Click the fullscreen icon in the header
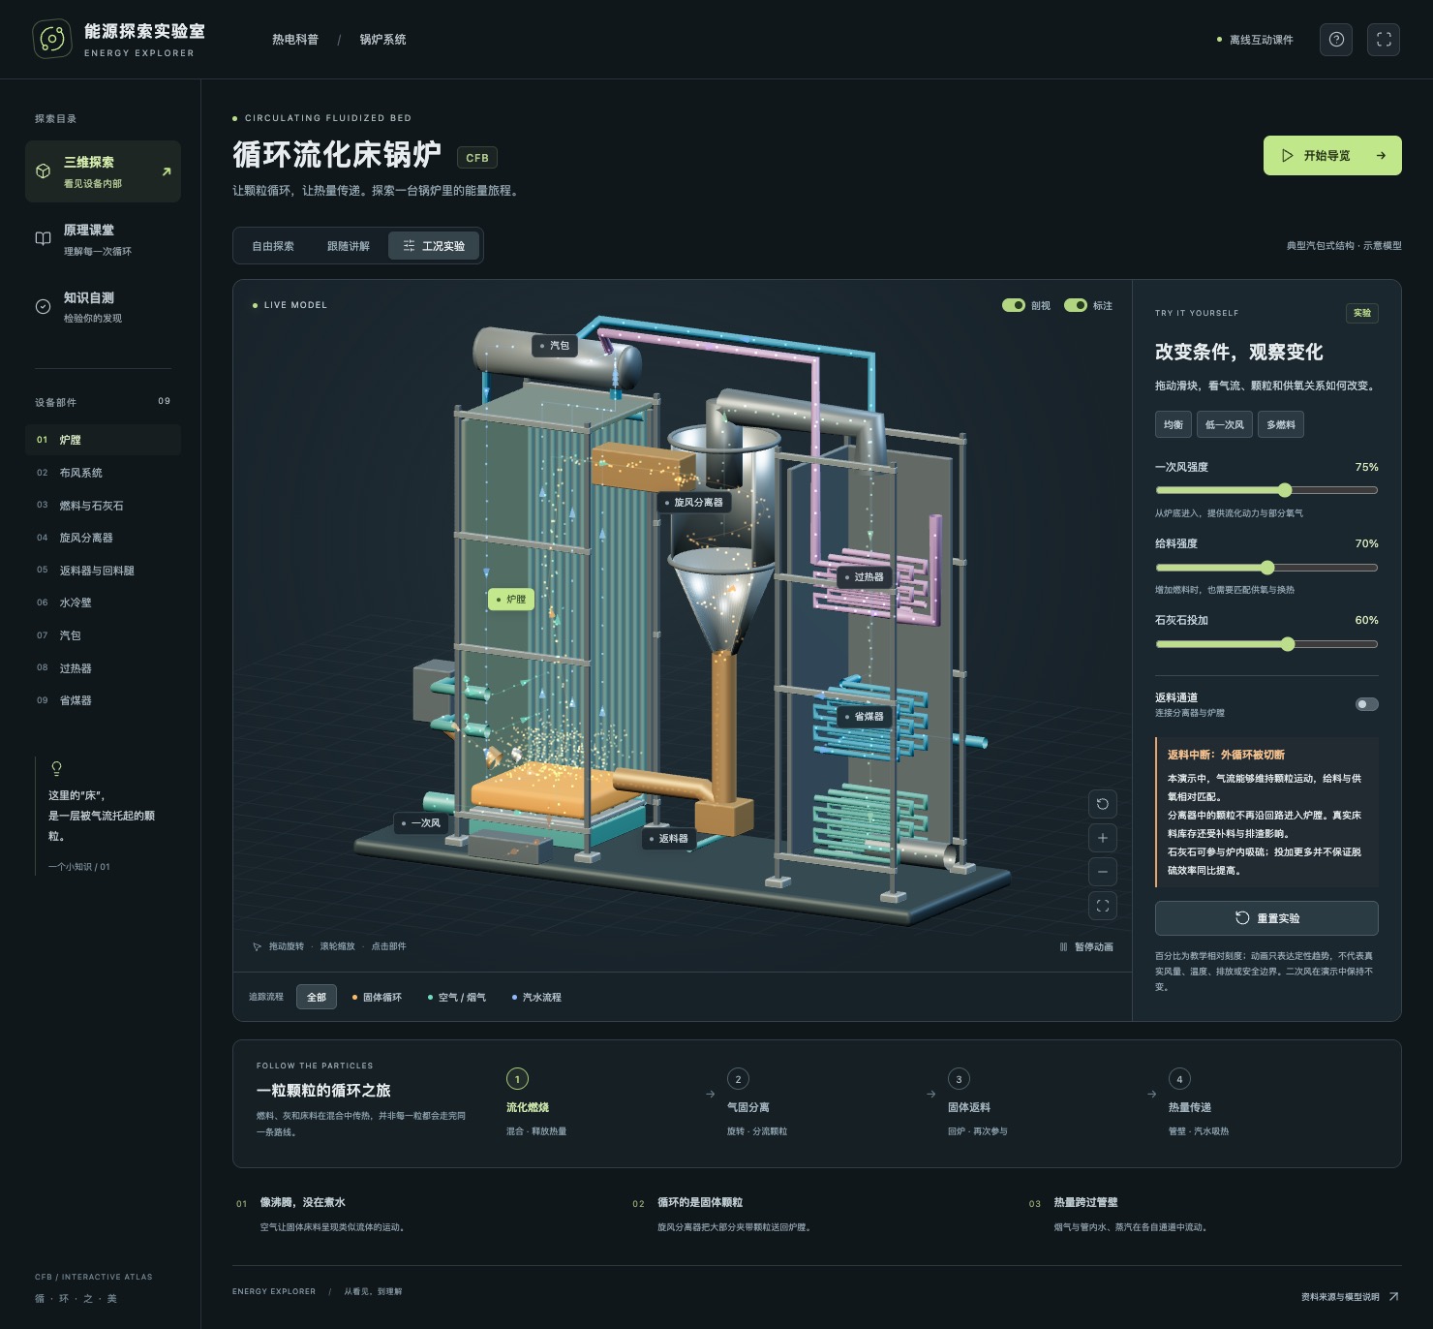The image size is (1433, 1329). click(1384, 40)
